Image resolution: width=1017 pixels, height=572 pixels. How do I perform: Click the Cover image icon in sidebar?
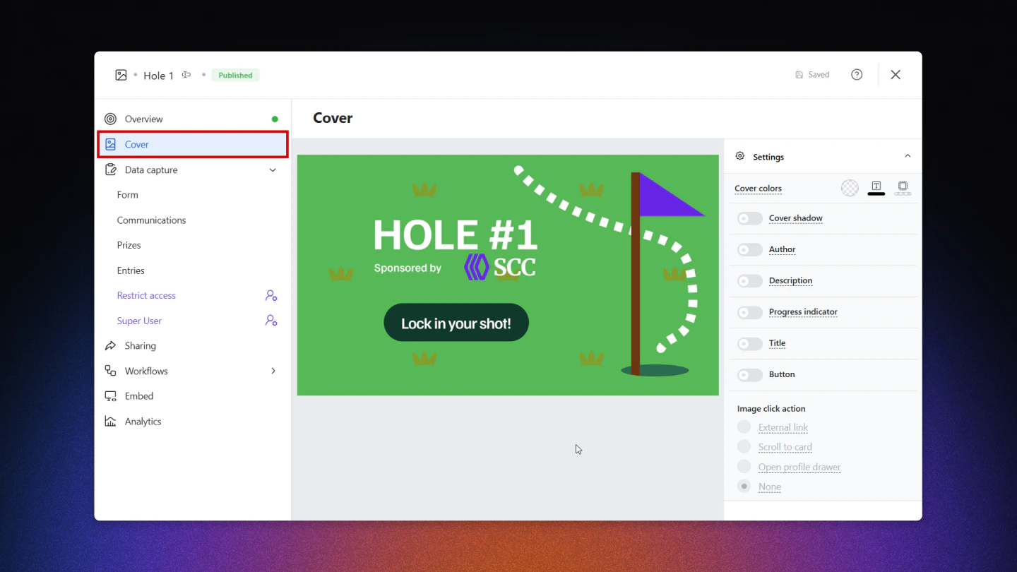click(110, 144)
